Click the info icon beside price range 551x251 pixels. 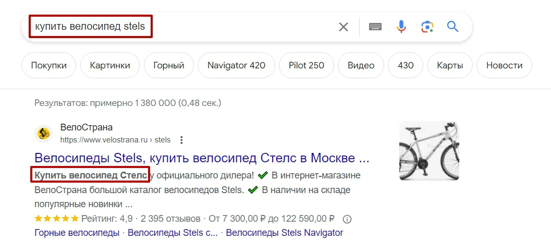pyautogui.click(x=348, y=219)
